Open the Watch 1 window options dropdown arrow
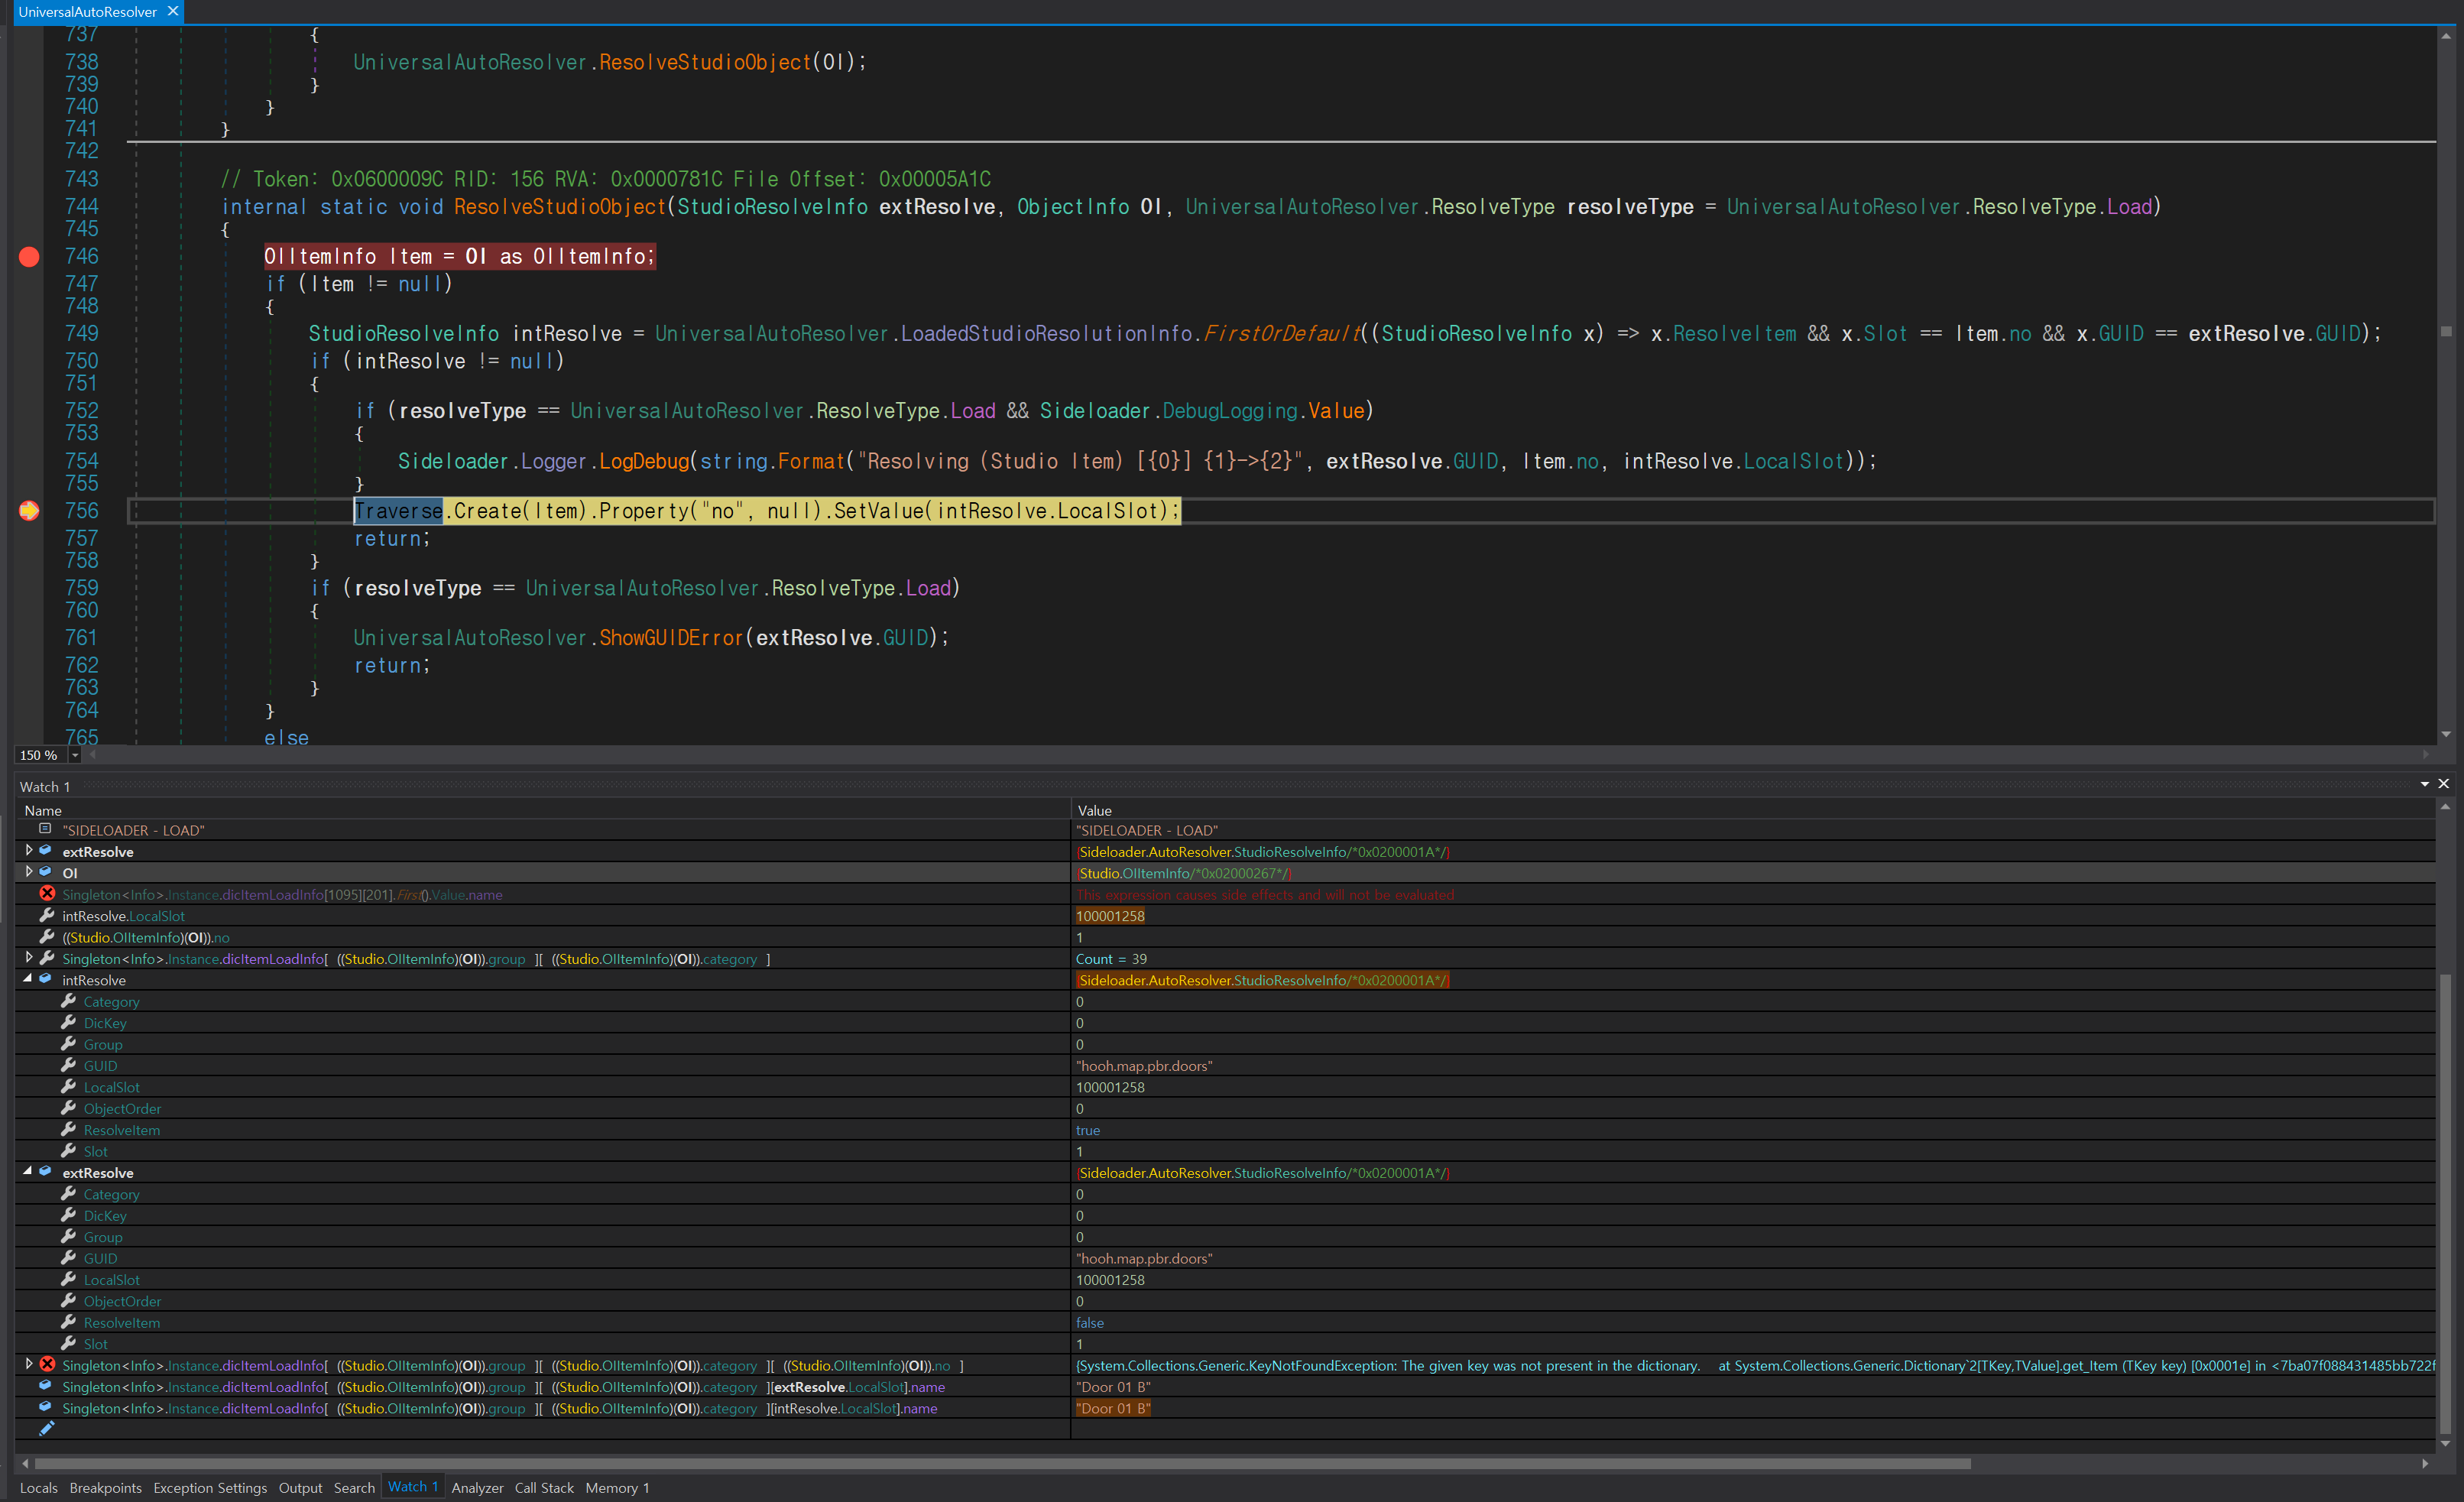2464x1502 pixels. coord(2424,785)
